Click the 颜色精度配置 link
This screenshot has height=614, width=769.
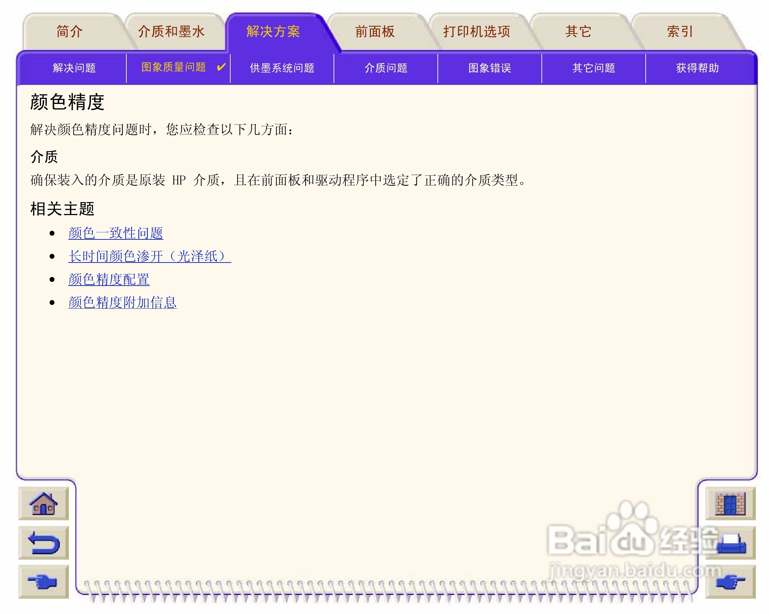[x=109, y=279]
